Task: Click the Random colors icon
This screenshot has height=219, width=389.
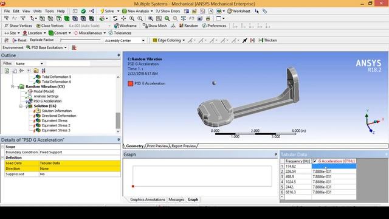Action: (181, 26)
